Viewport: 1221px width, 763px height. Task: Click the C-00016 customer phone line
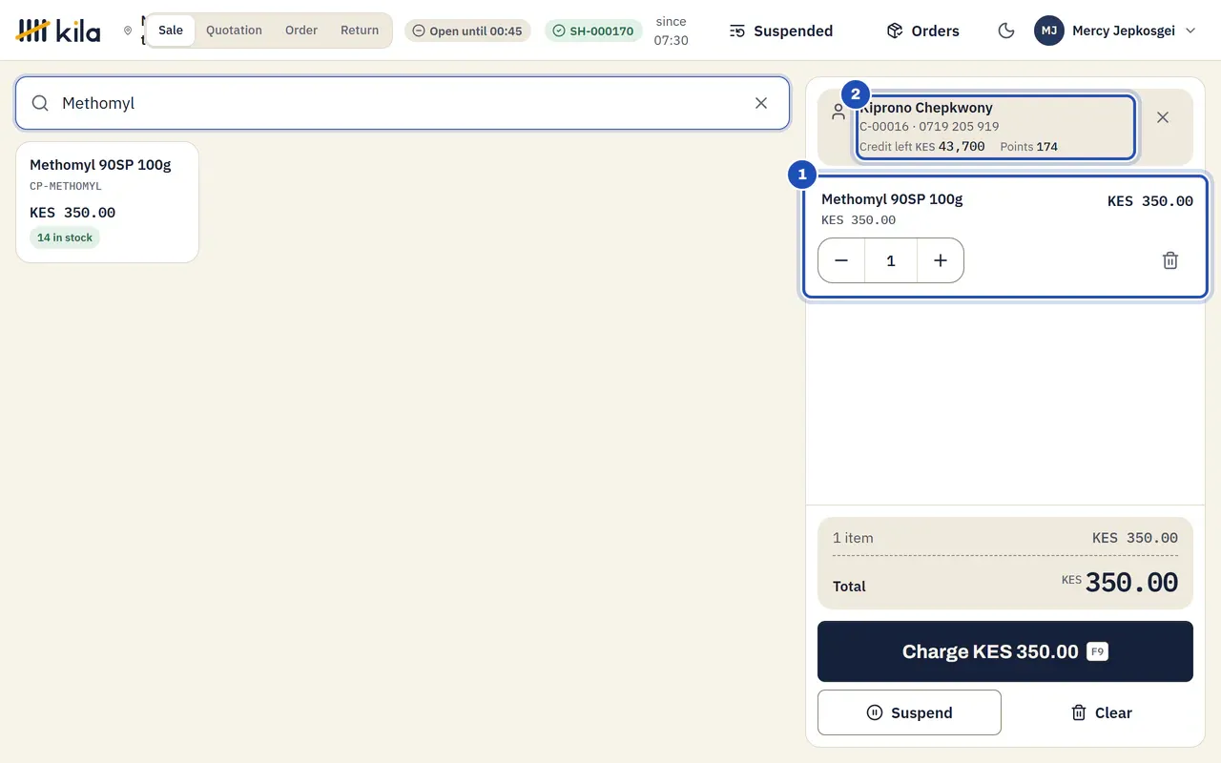pos(929,126)
